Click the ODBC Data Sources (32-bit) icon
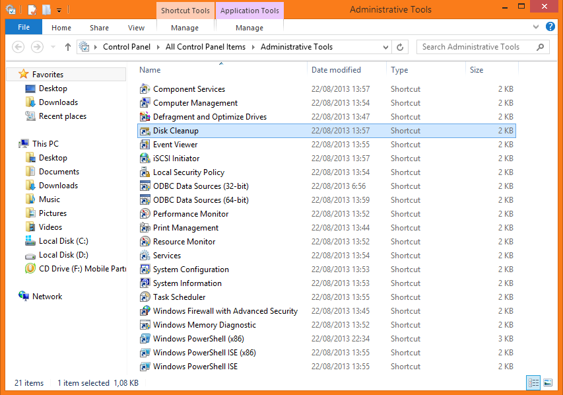 click(145, 186)
